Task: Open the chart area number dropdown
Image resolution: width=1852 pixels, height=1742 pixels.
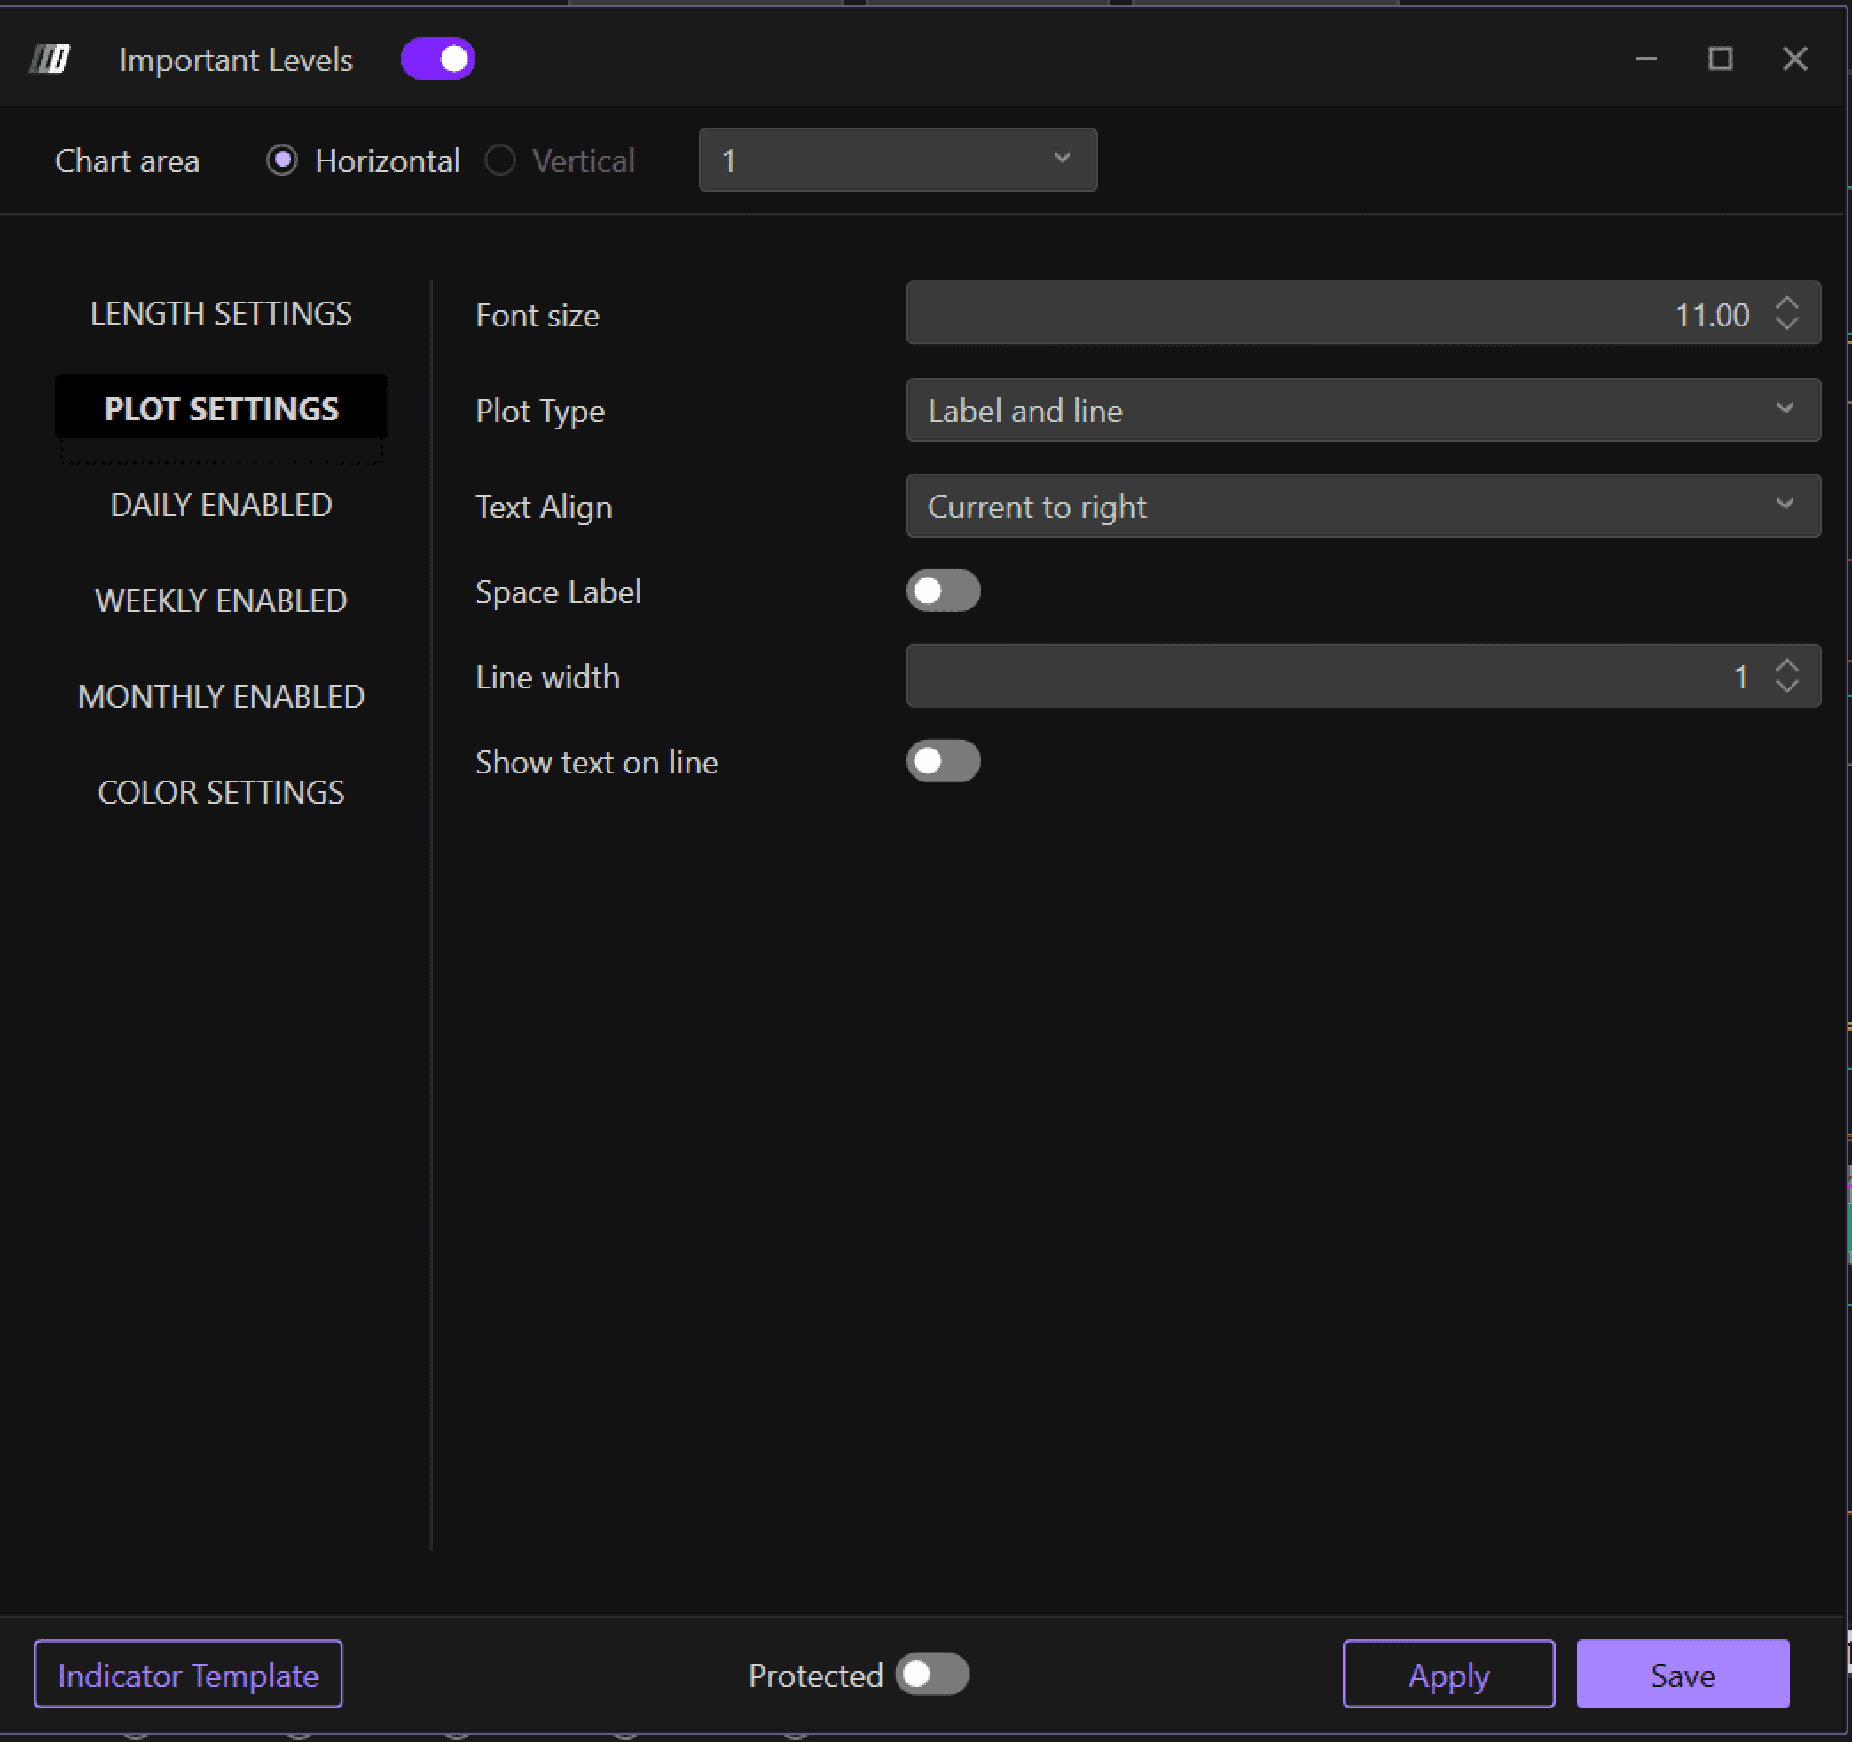Action: coord(897,160)
